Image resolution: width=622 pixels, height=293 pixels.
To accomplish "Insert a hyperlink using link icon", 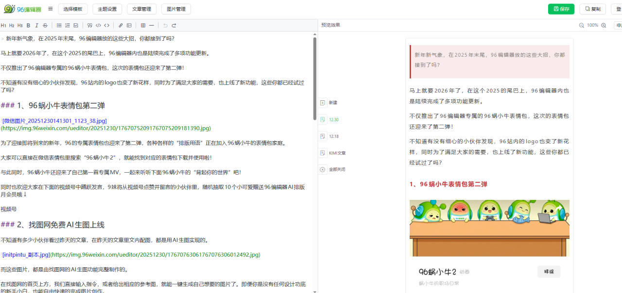I will click(x=121, y=25).
